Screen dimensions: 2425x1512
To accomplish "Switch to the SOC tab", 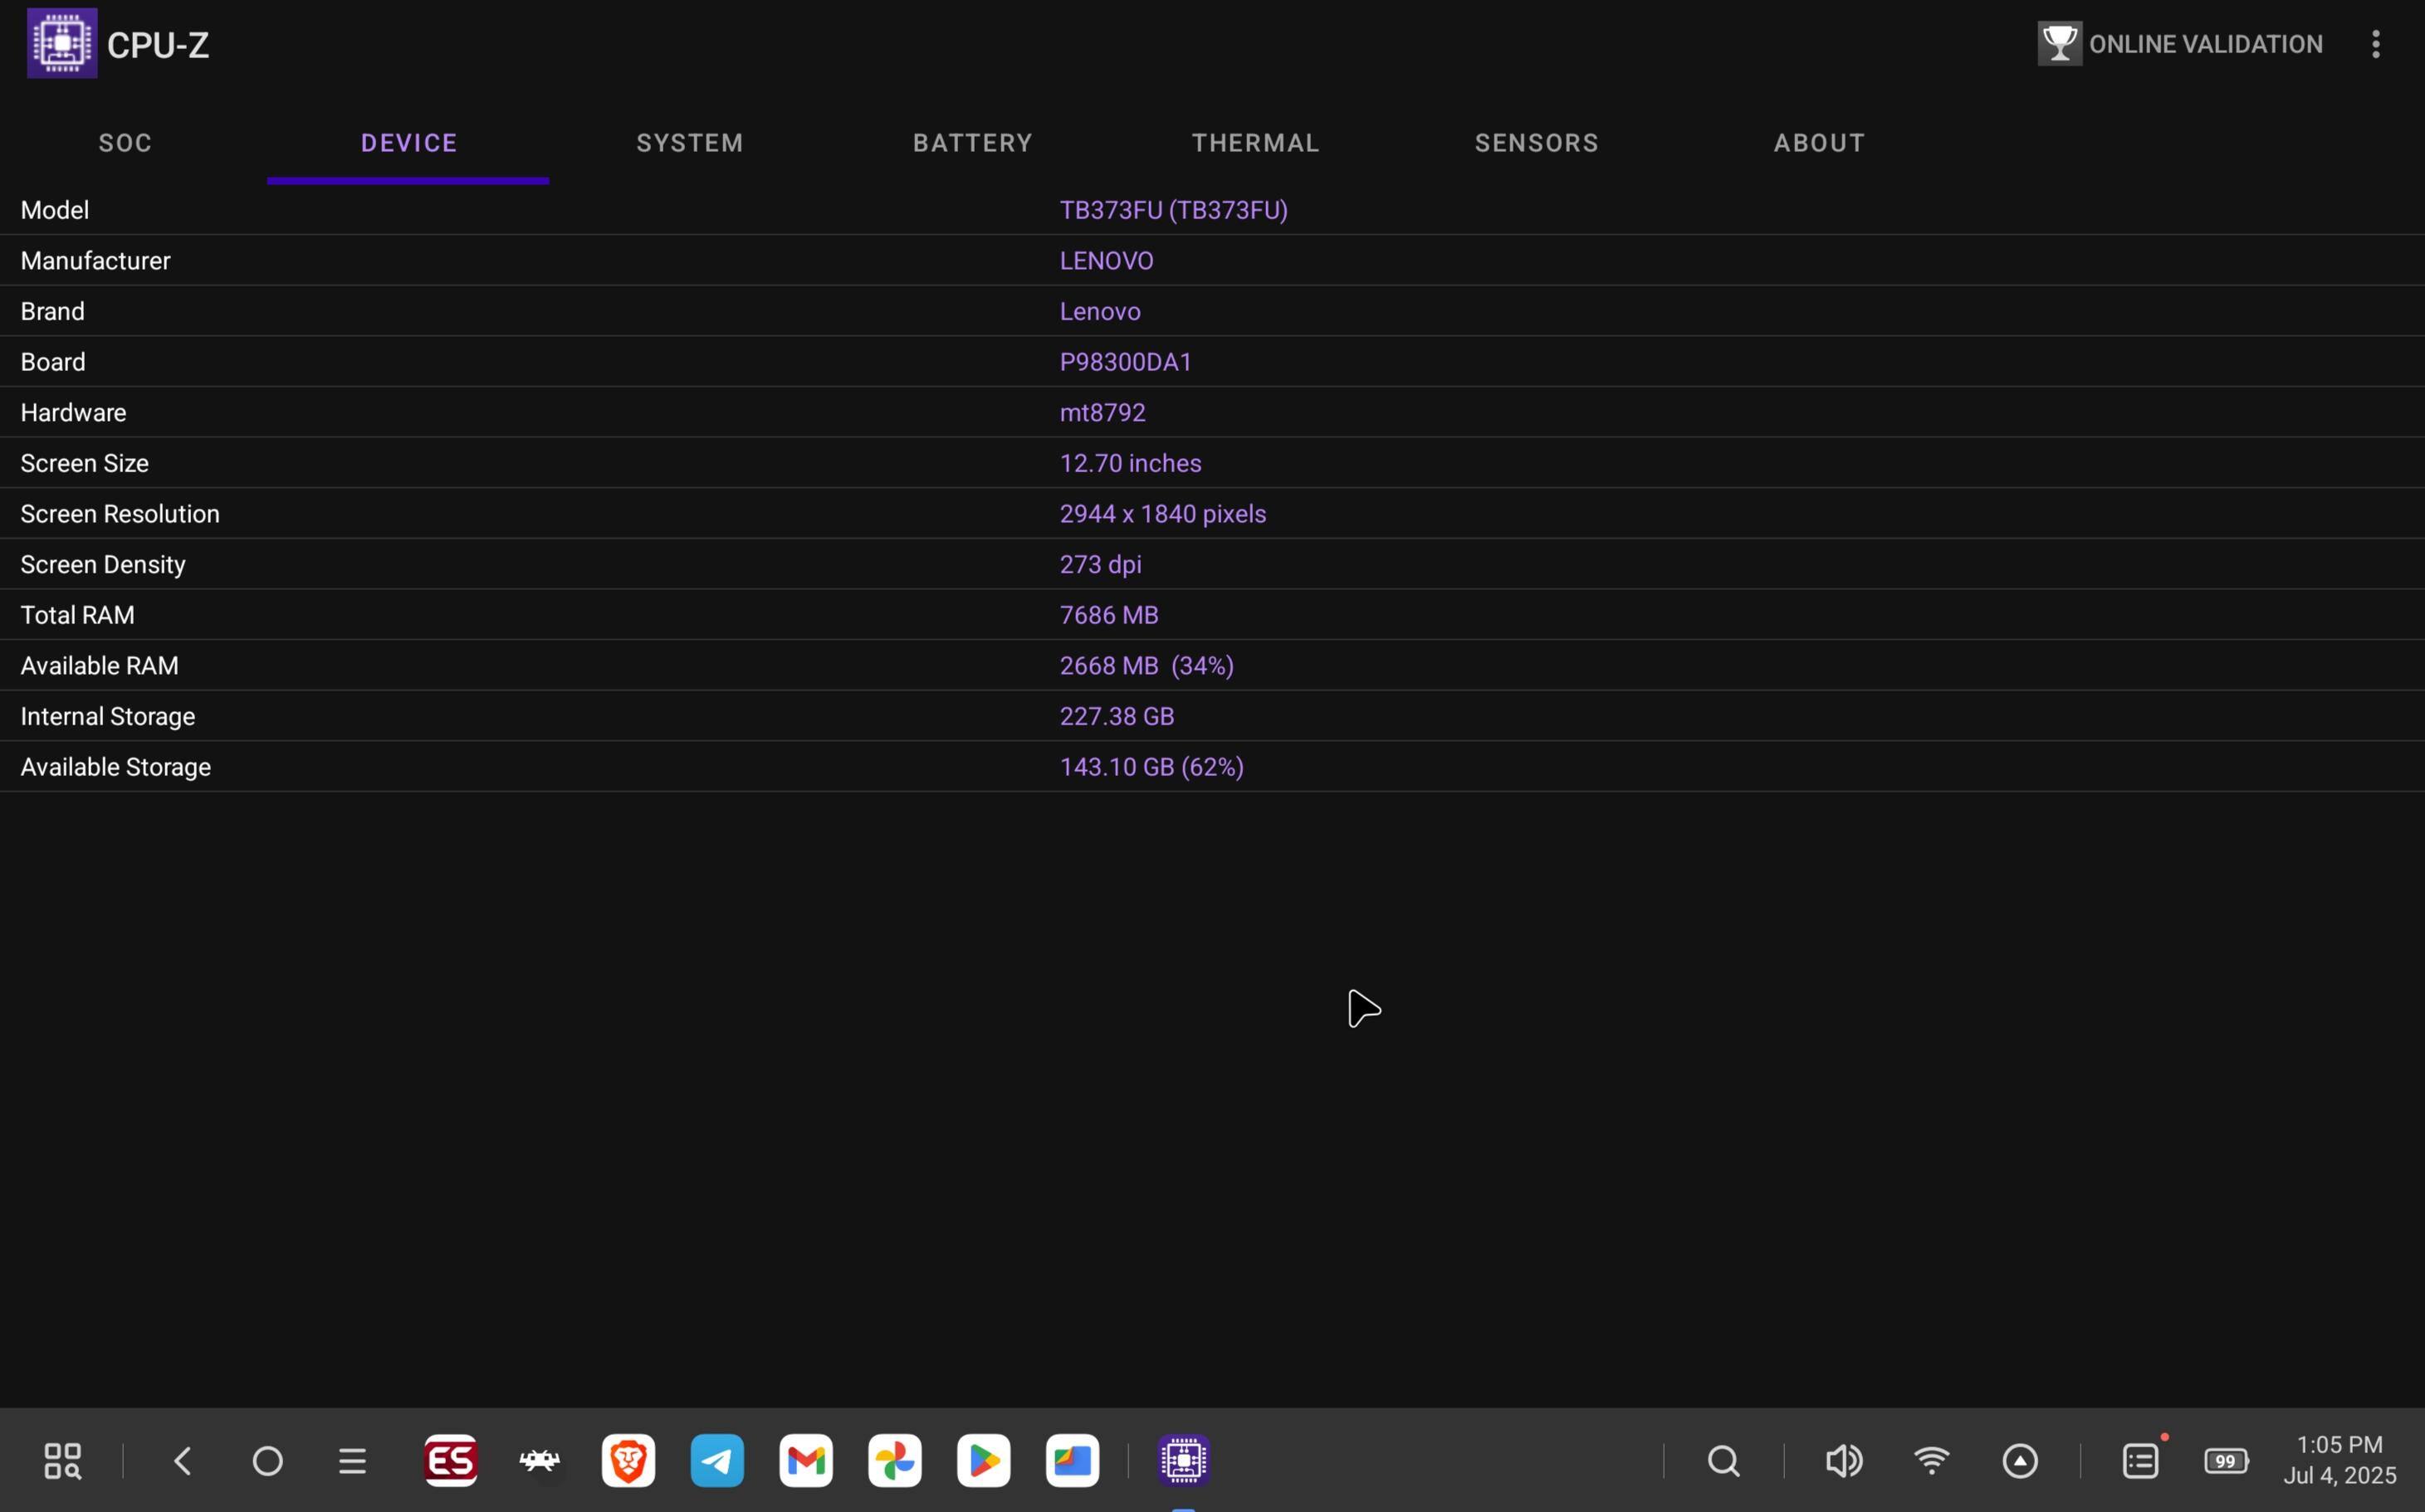I will click(125, 143).
